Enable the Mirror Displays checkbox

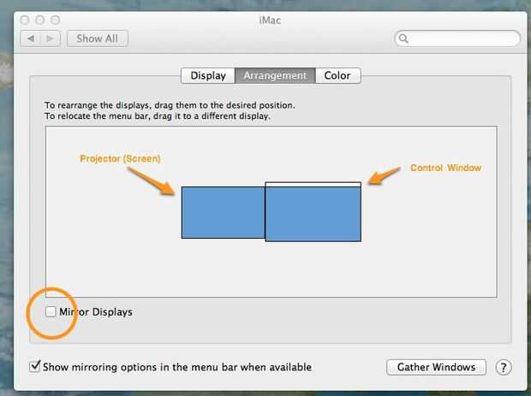point(51,312)
